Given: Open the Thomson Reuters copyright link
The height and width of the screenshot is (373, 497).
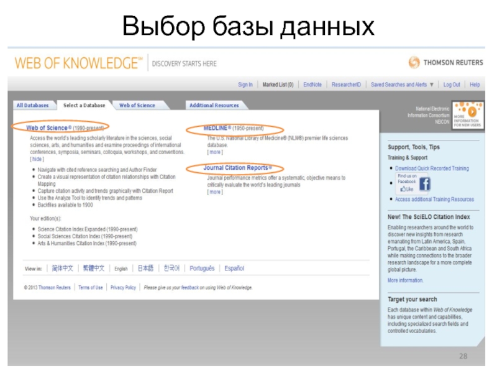Looking at the screenshot, I should (54, 288).
